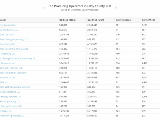
Task: Select the active leases value 58
Action: click(117, 116)
